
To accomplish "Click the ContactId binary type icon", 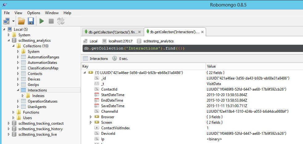I will coord(97,89).
